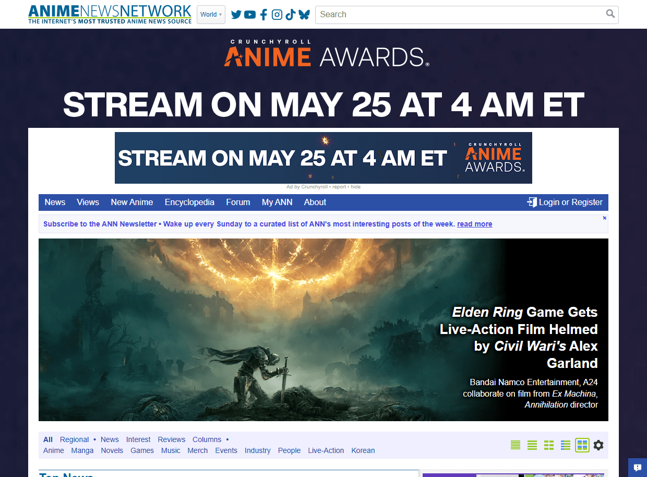The width and height of the screenshot is (647, 477).
Task: Open the Views menu
Action: pyautogui.click(x=88, y=202)
